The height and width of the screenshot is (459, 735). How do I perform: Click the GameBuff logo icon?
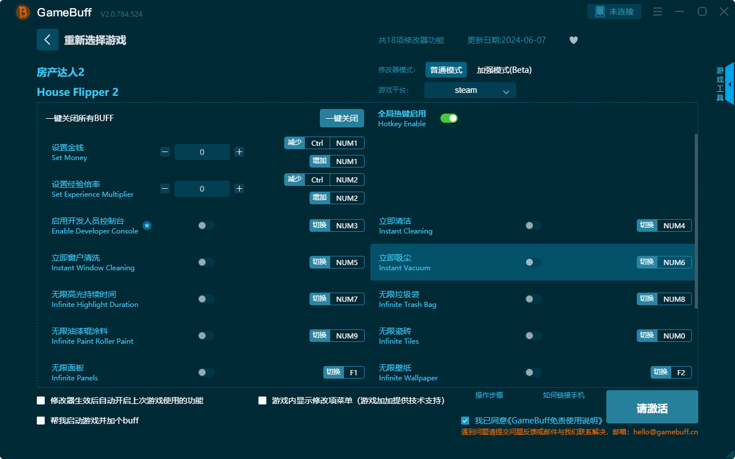[23, 12]
